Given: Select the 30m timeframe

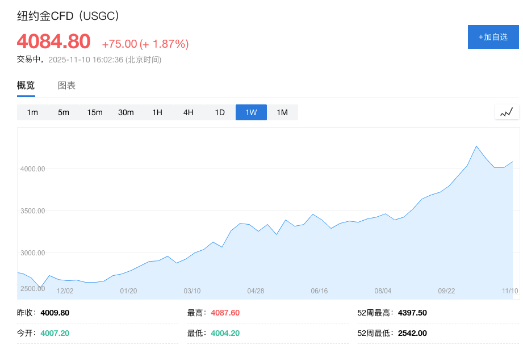Looking at the screenshot, I should [x=125, y=112].
